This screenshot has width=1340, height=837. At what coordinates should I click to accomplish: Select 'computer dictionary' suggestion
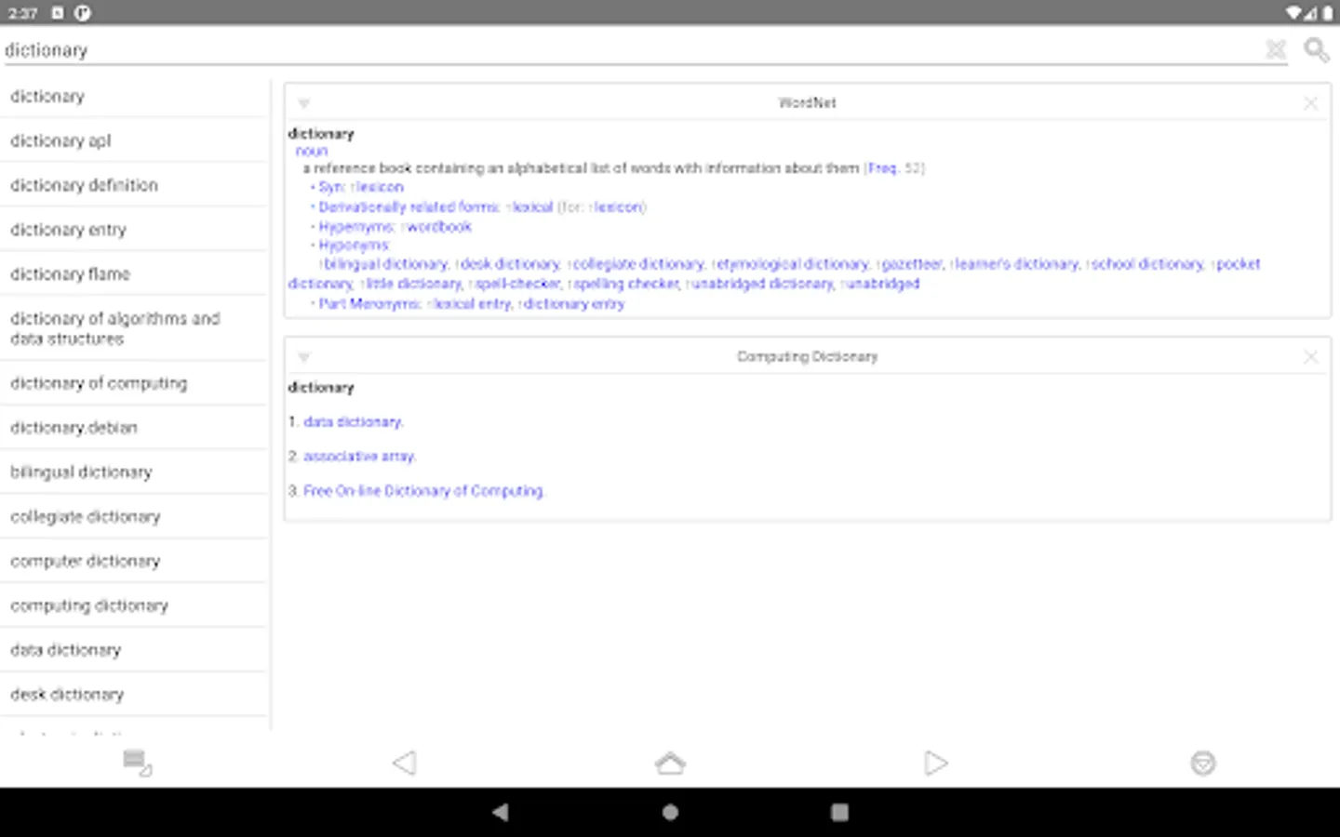(x=134, y=562)
